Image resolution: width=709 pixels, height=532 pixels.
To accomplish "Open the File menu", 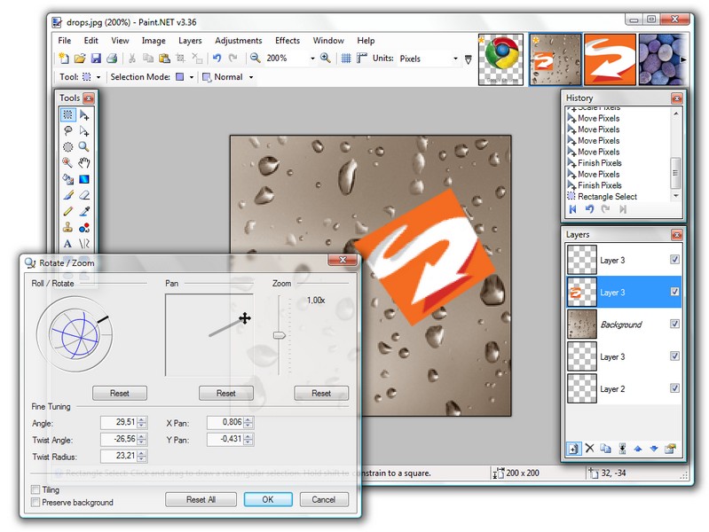I will (65, 40).
